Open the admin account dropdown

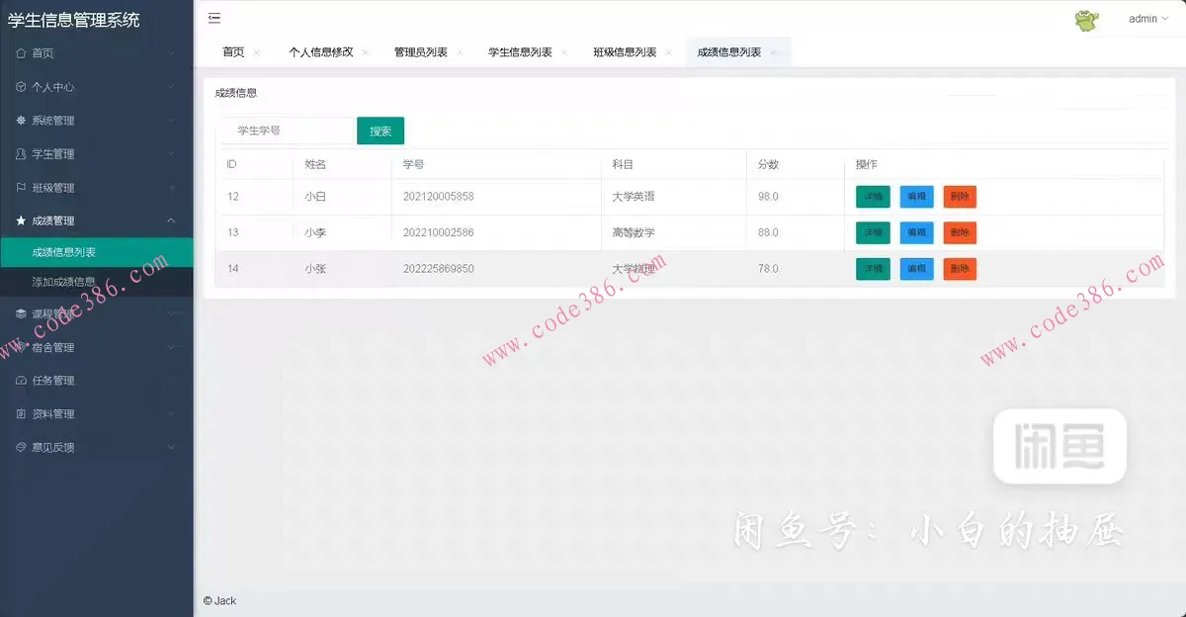(x=1145, y=19)
